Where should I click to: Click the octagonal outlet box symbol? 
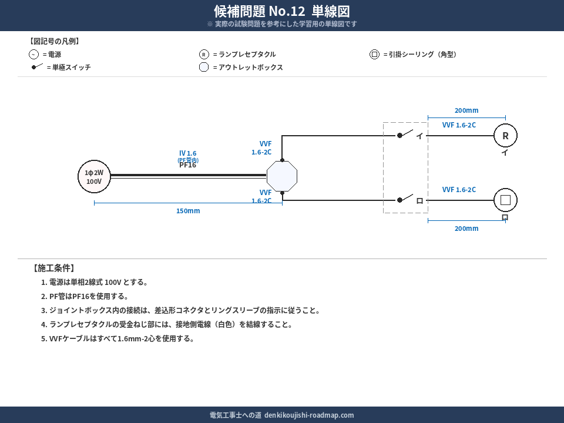point(282,176)
